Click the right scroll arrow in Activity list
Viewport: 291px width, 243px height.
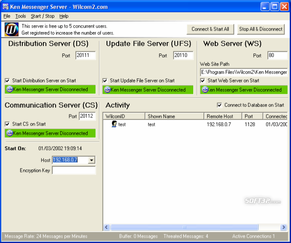pos(284,227)
